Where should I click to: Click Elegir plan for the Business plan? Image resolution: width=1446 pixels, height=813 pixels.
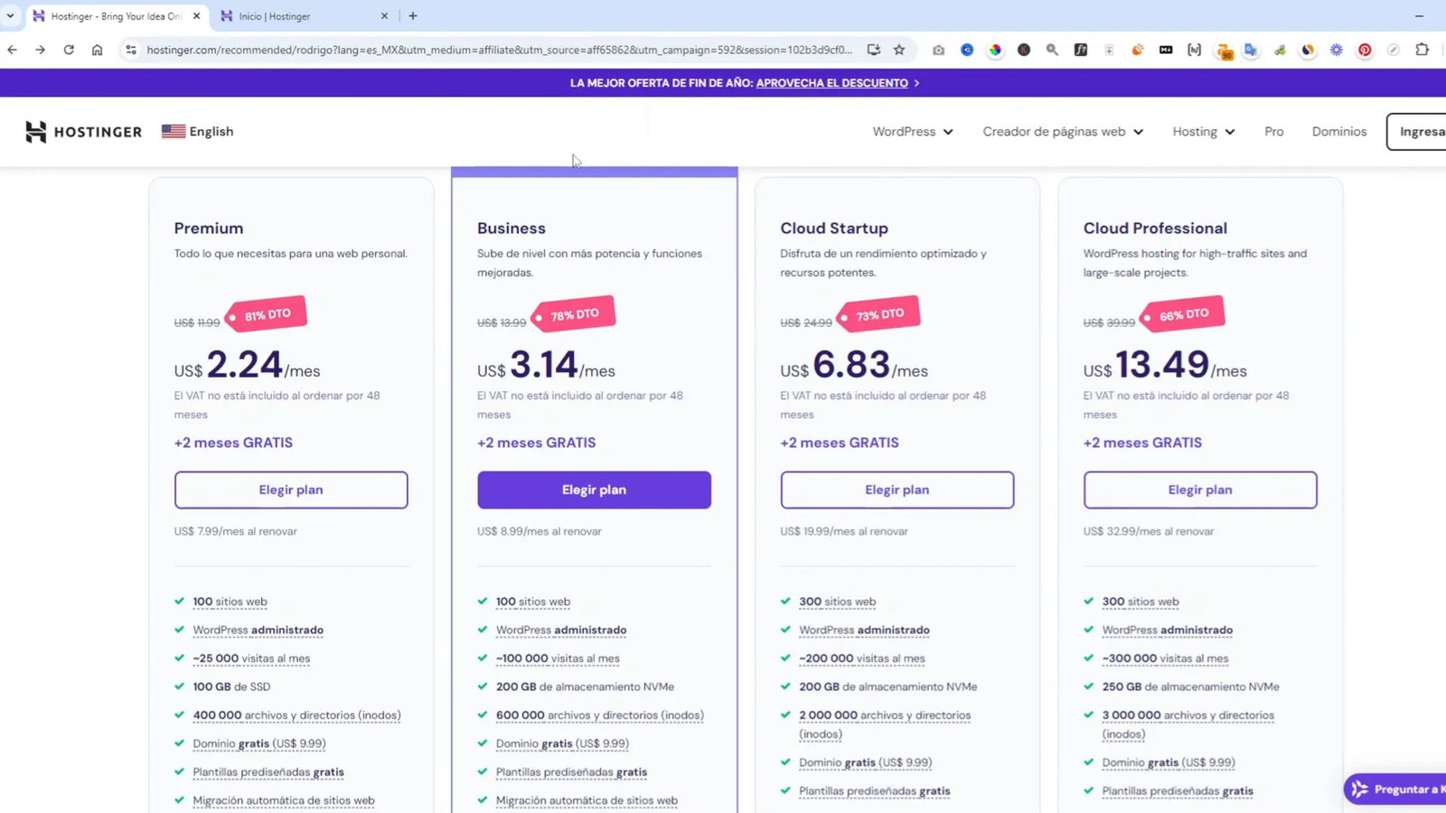pyautogui.click(x=594, y=489)
